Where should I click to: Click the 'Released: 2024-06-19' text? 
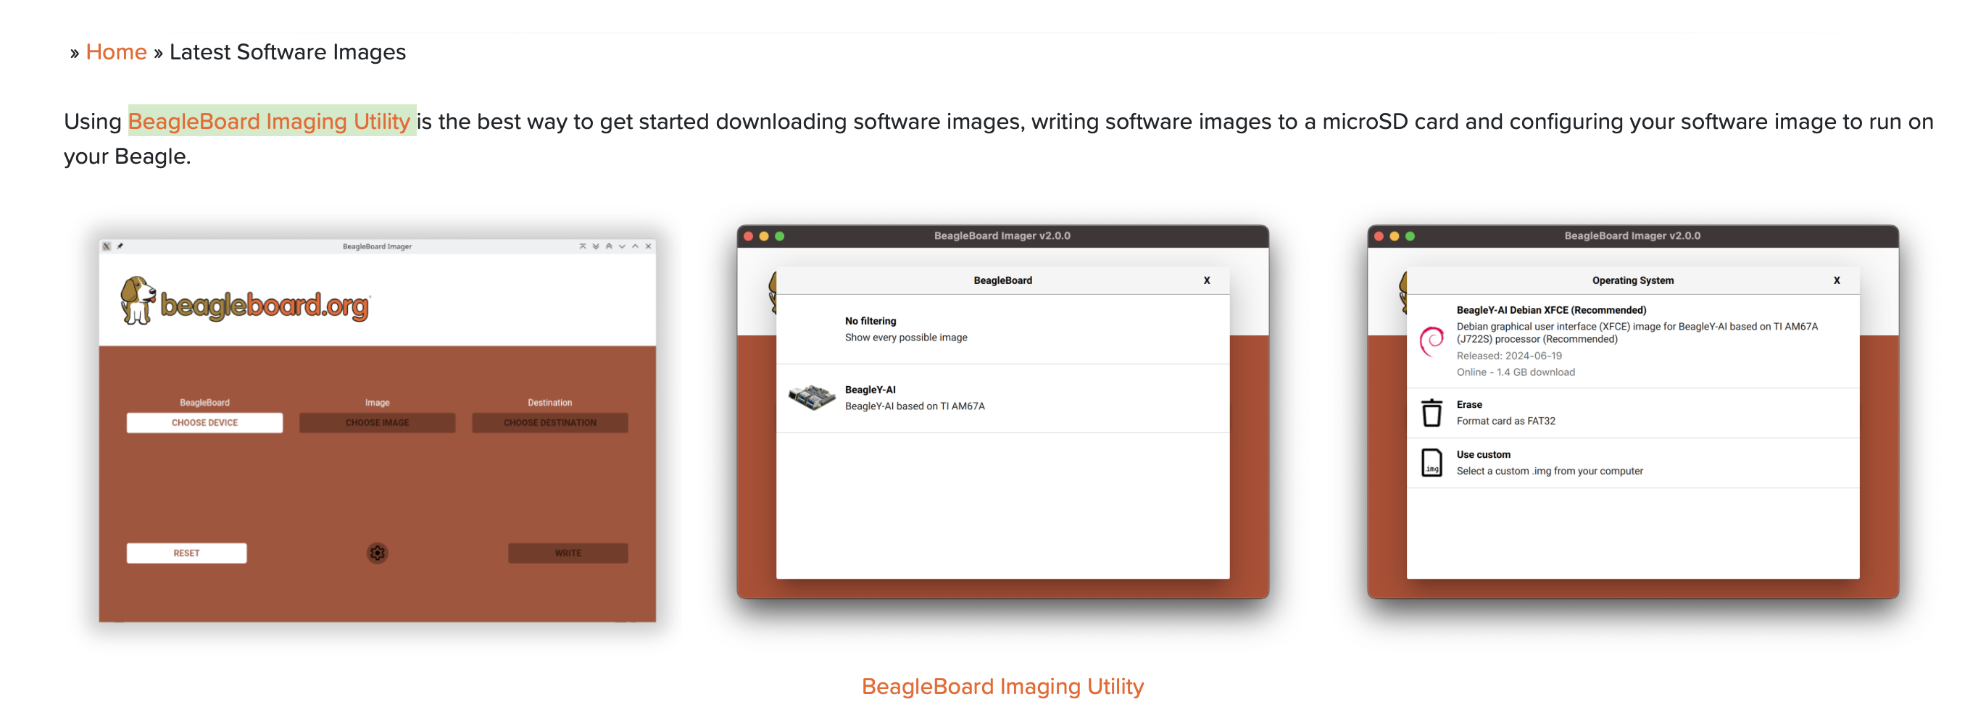pyautogui.click(x=1509, y=356)
